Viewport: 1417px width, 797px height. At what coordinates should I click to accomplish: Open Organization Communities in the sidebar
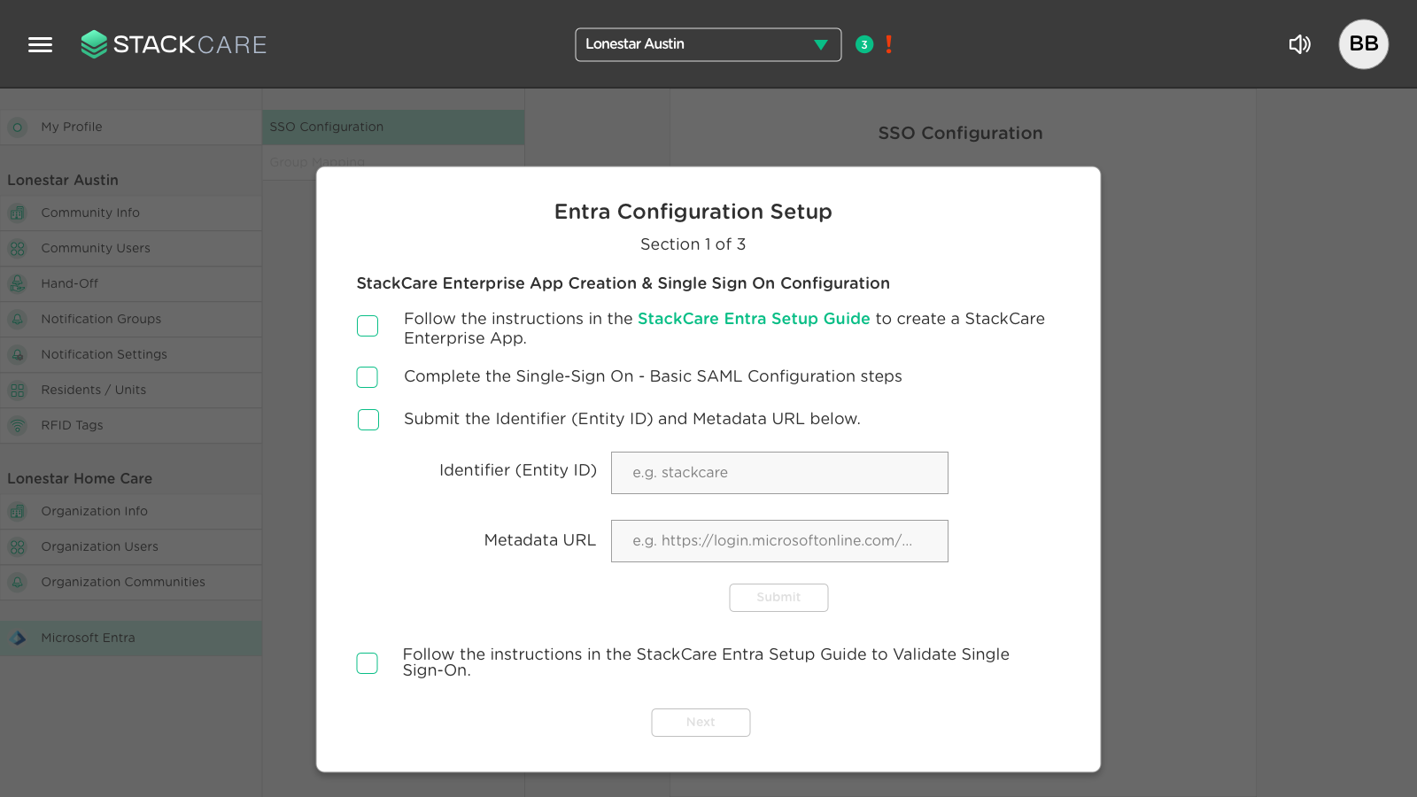131,583
